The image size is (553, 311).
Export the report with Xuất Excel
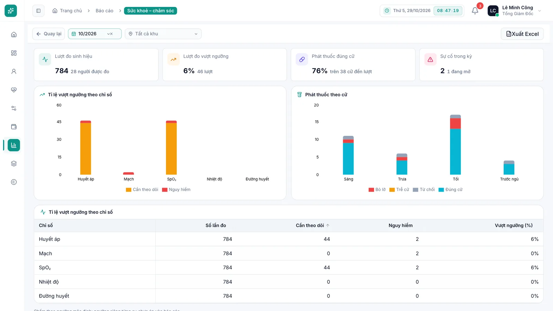tap(522, 34)
